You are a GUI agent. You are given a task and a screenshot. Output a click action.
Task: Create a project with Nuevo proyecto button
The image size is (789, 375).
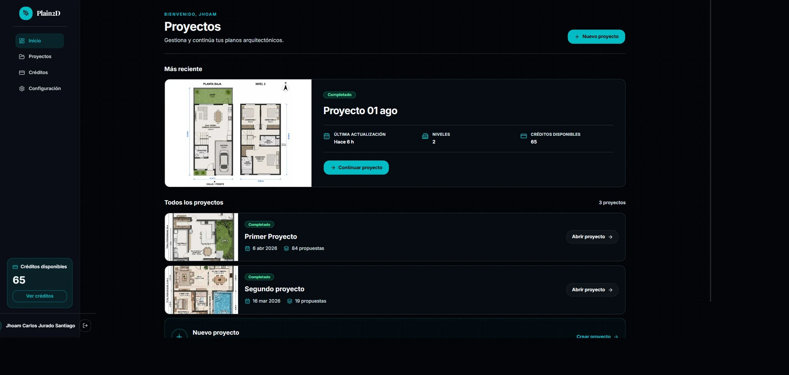[x=596, y=37]
